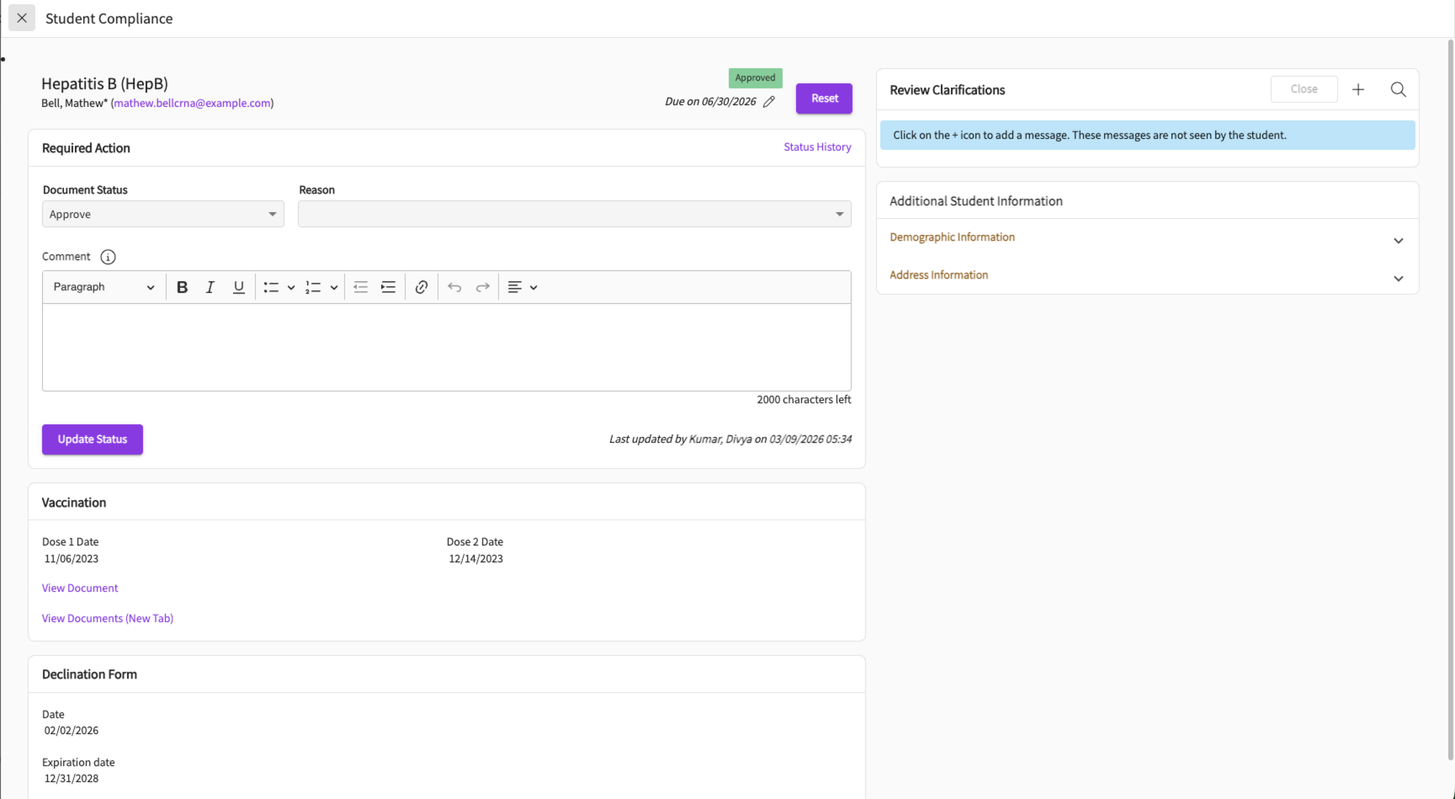This screenshot has width=1455, height=799.
Task: Decrease indent in comment editor
Action: click(360, 287)
